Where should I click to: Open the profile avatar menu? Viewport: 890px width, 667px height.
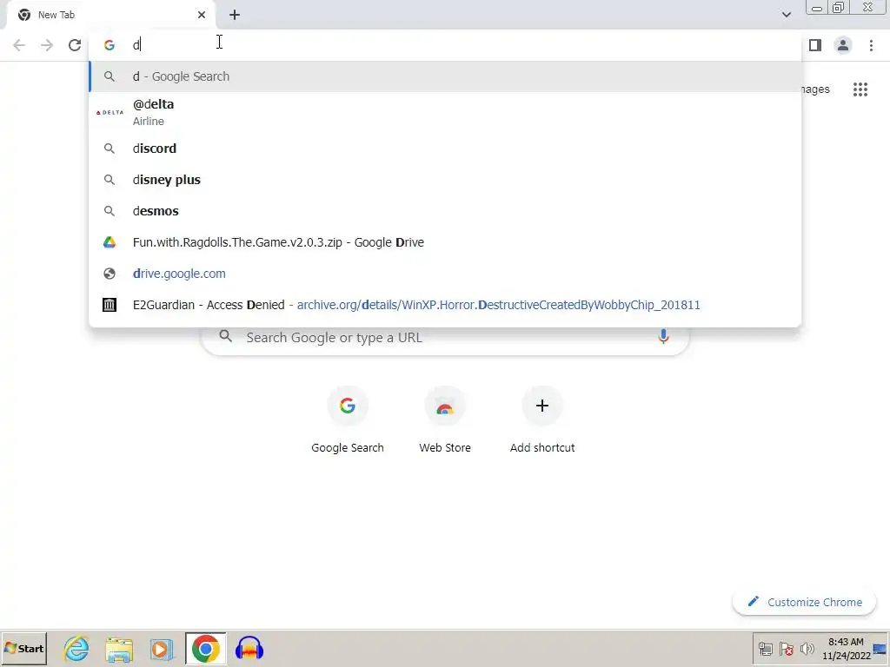coord(843,45)
